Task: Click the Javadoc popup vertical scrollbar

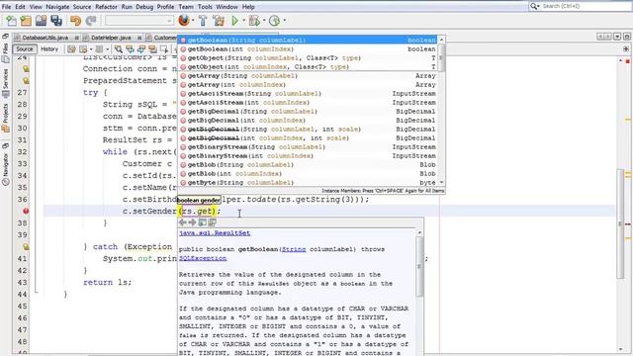Action: tap(419, 266)
